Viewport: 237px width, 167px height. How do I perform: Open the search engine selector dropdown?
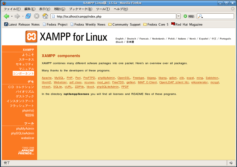[201, 16]
